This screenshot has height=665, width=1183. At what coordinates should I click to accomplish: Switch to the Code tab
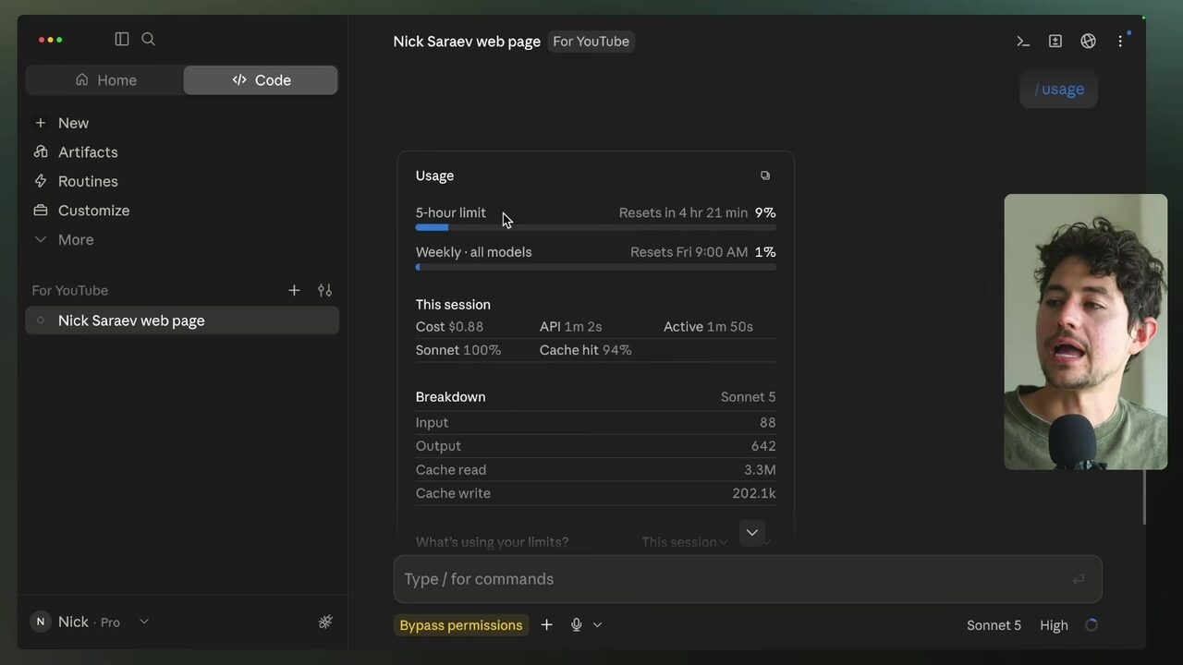point(261,80)
